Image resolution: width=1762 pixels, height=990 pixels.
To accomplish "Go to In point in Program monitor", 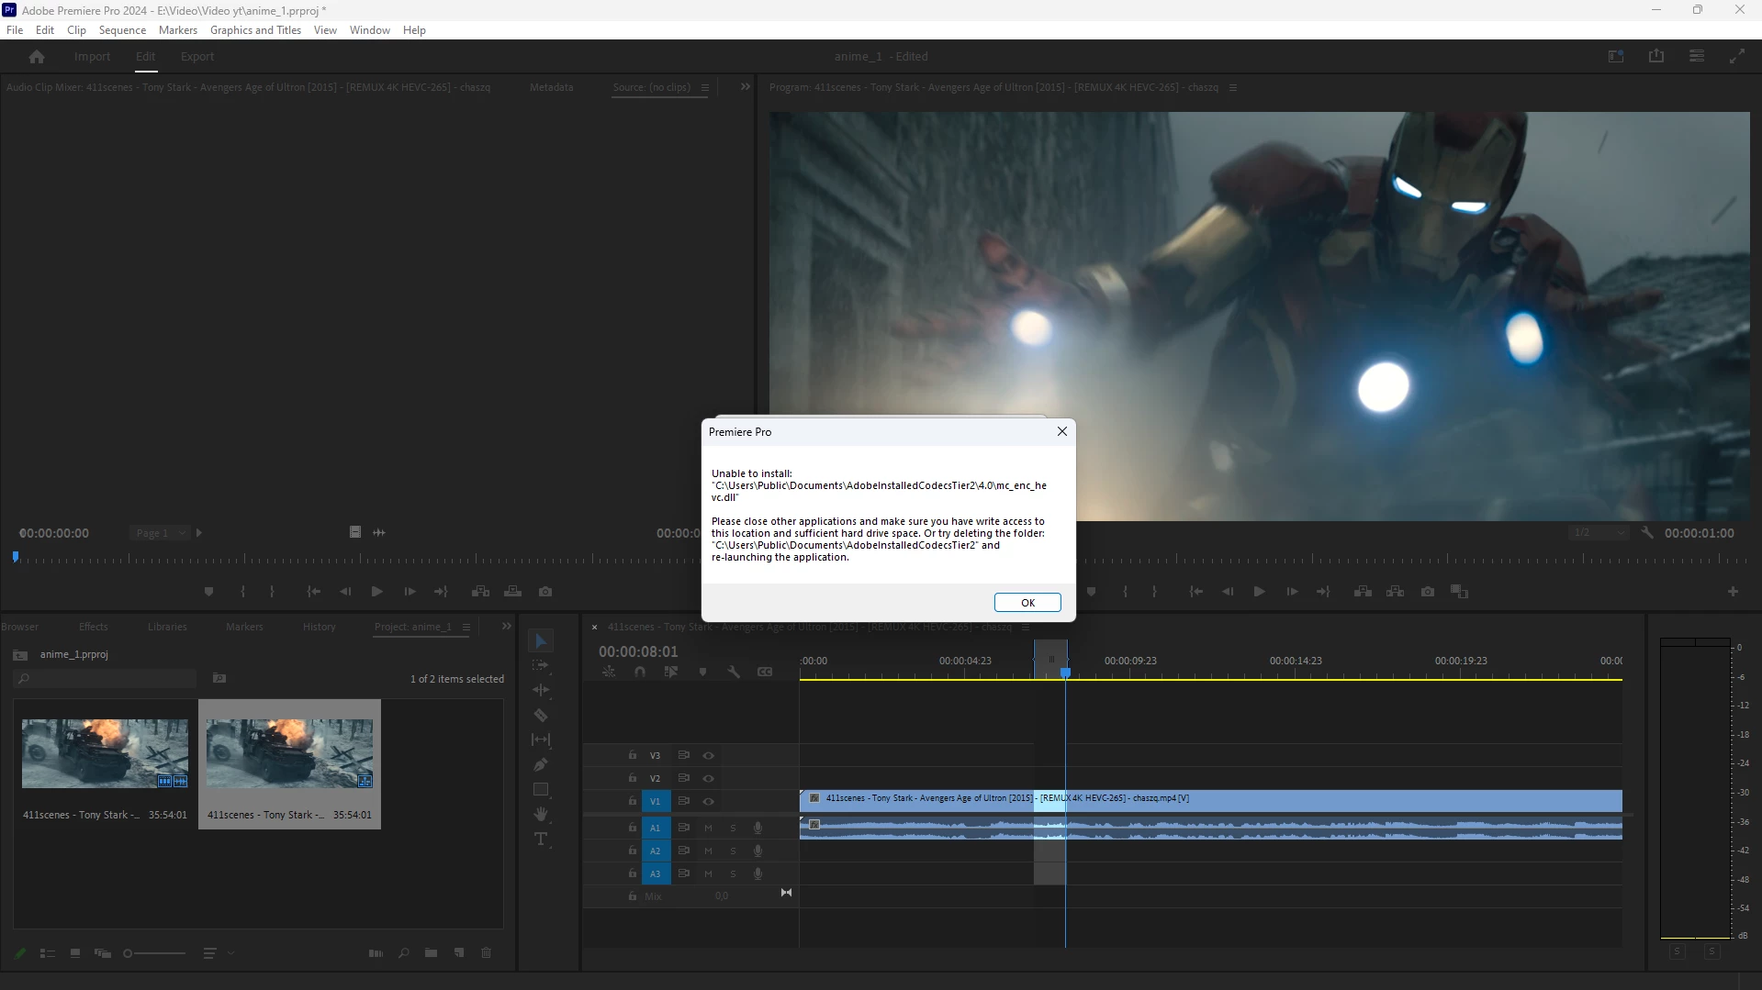I will pos(1195,592).
